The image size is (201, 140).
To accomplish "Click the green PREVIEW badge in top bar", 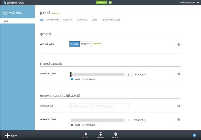I will click(101, 2).
